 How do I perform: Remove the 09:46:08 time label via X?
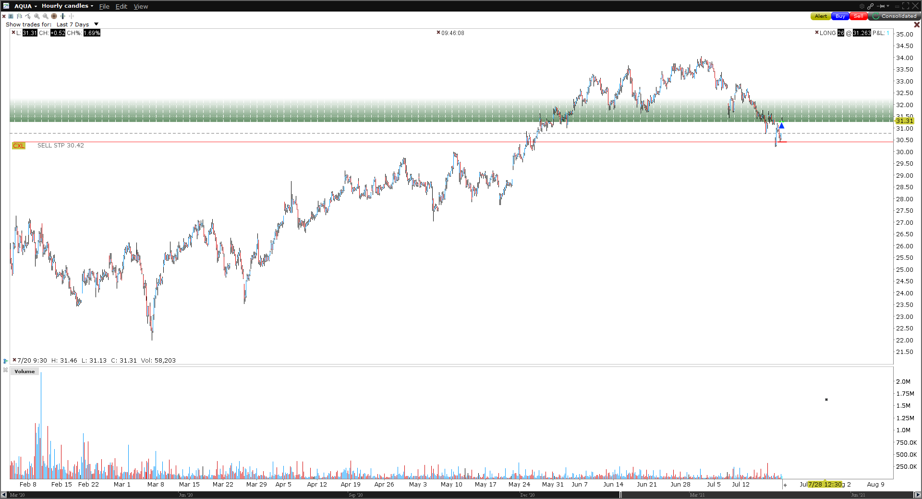click(x=438, y=33)
